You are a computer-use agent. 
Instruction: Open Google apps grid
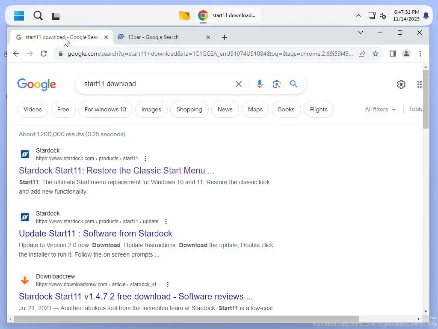tap(419, 84)
